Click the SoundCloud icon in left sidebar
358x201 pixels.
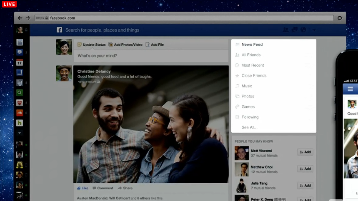click(20, 113)
